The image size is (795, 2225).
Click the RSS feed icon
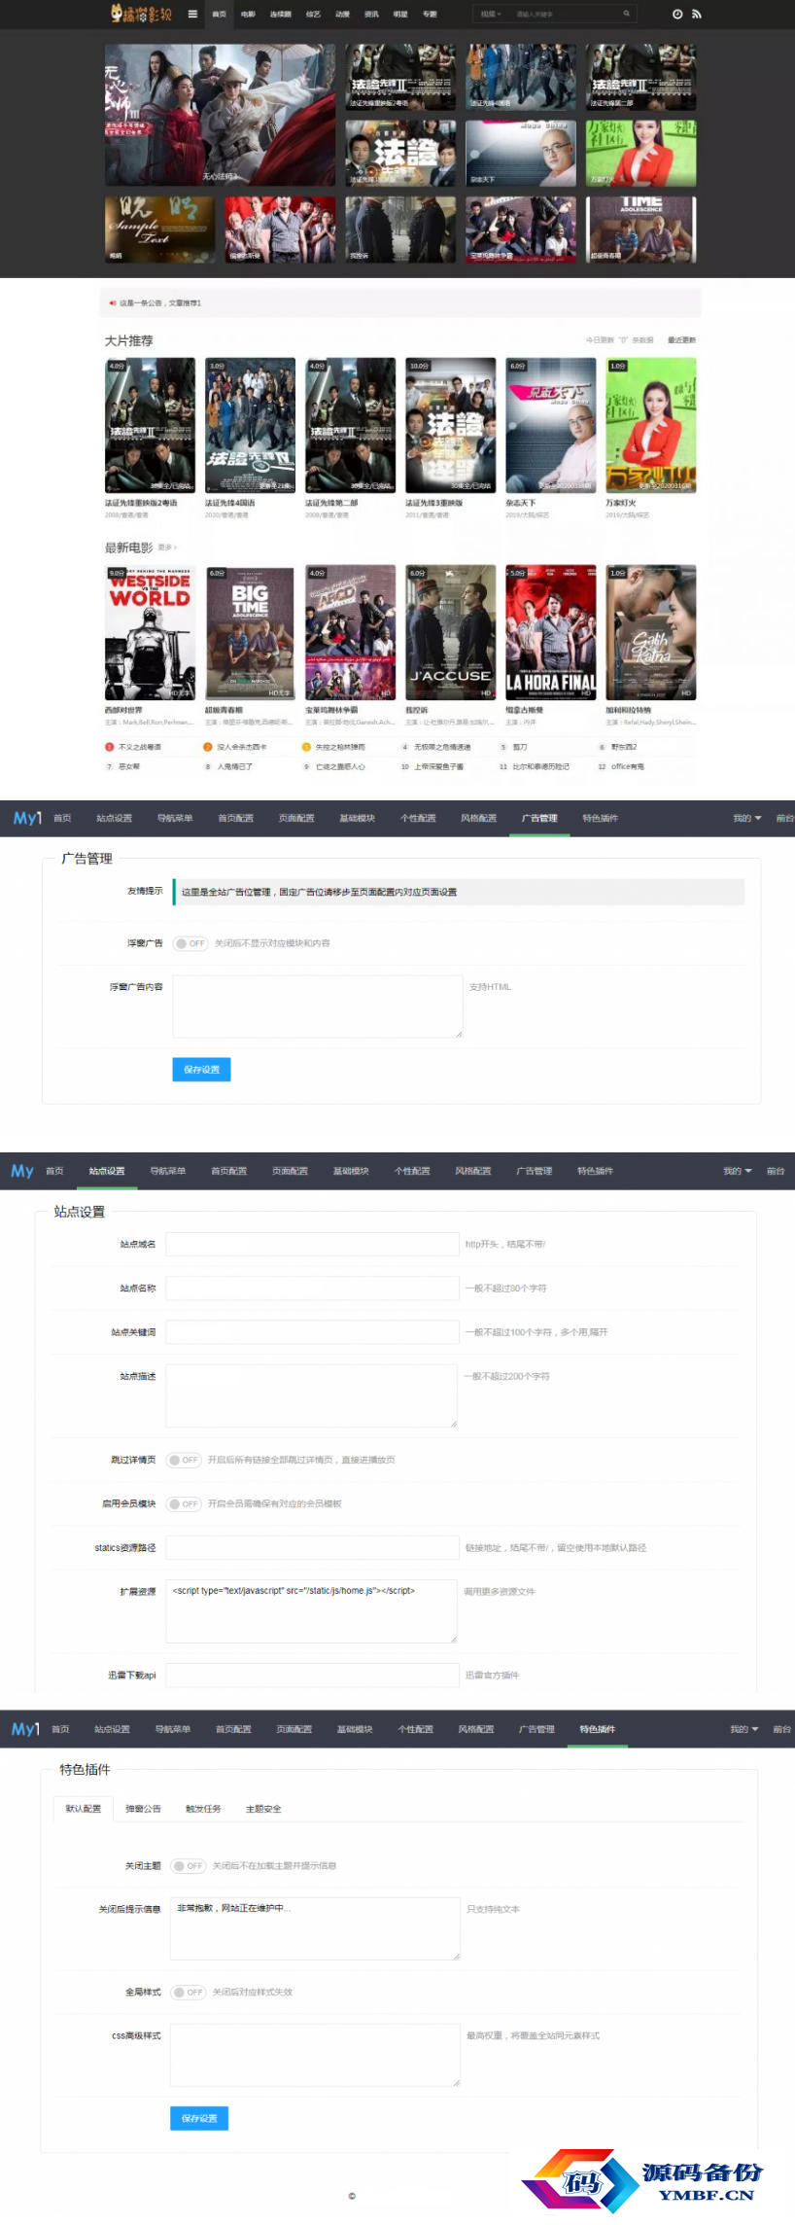pos(696,14)
